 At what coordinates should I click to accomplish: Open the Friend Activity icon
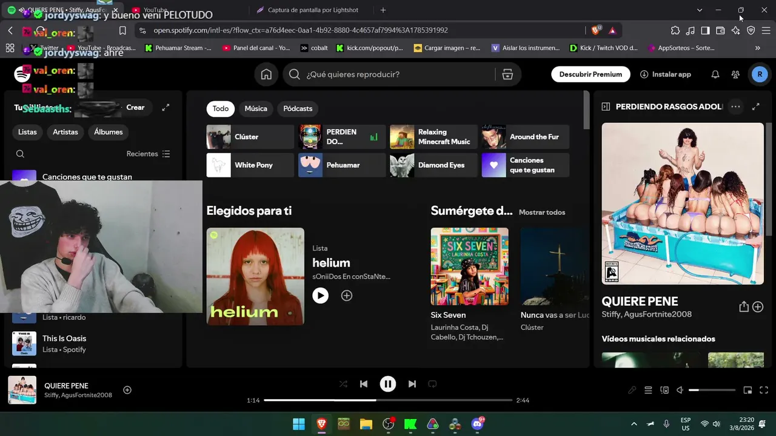point(735,74)
